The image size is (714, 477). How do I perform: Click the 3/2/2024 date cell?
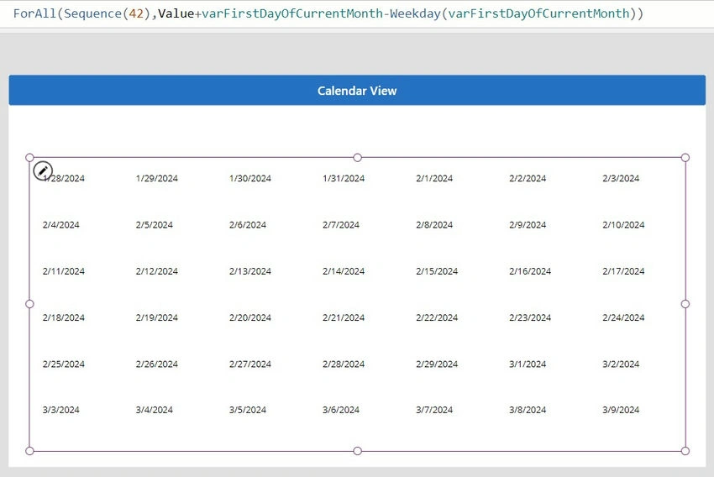[621, 364]
